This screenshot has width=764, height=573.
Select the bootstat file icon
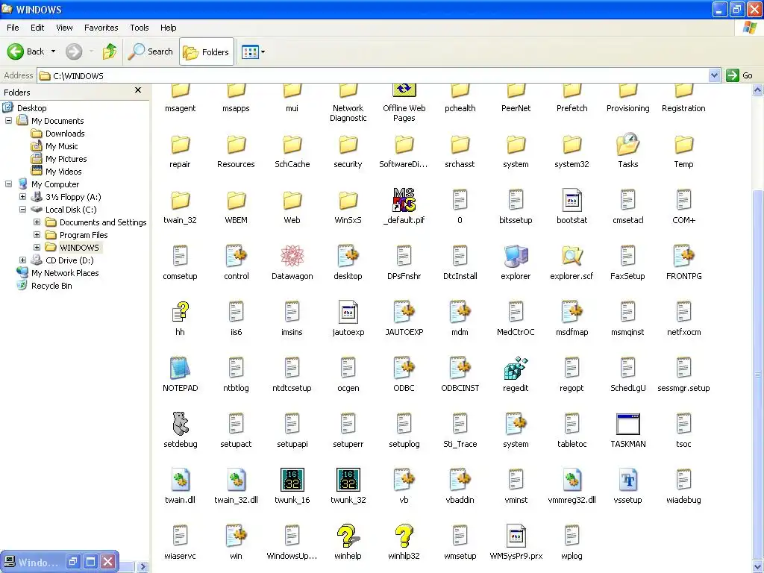pyautogui.click(x=572, y=200)
